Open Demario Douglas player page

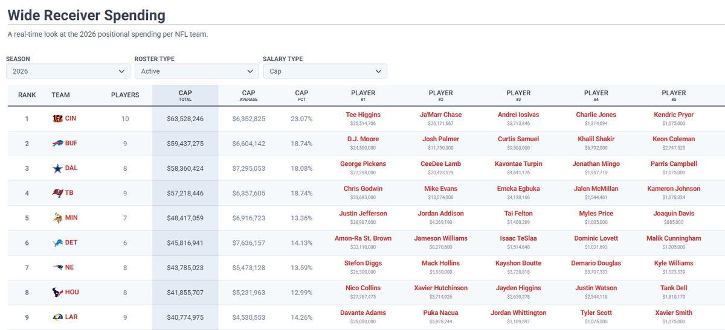[596, 263]
